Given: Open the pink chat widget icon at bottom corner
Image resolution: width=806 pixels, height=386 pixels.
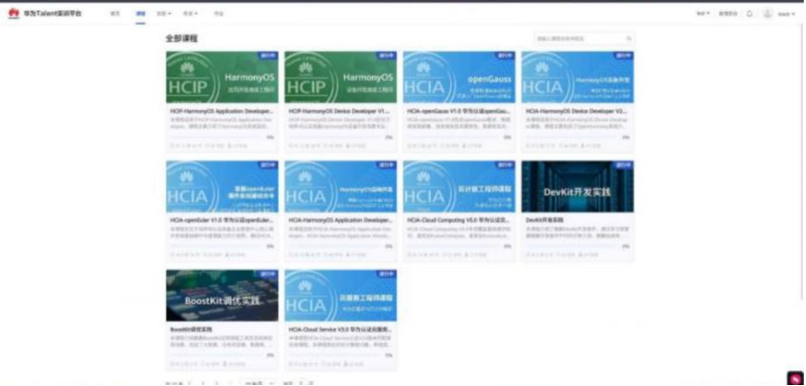Looking at the screenshot, I should [x=795, y=378].
